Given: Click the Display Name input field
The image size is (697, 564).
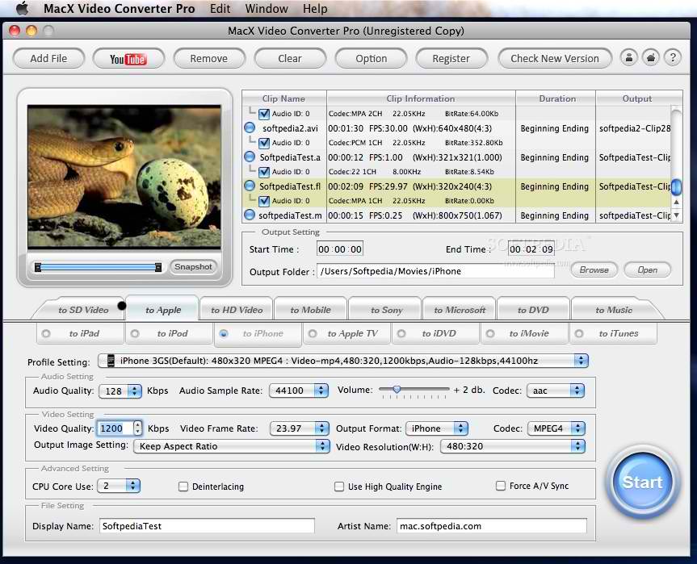Looking at the screenshot, I should [207, 526].
